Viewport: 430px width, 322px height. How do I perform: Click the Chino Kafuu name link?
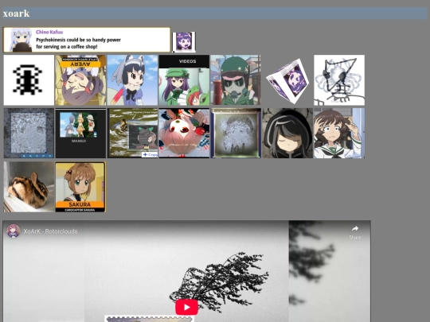click(x=49, y=32)
